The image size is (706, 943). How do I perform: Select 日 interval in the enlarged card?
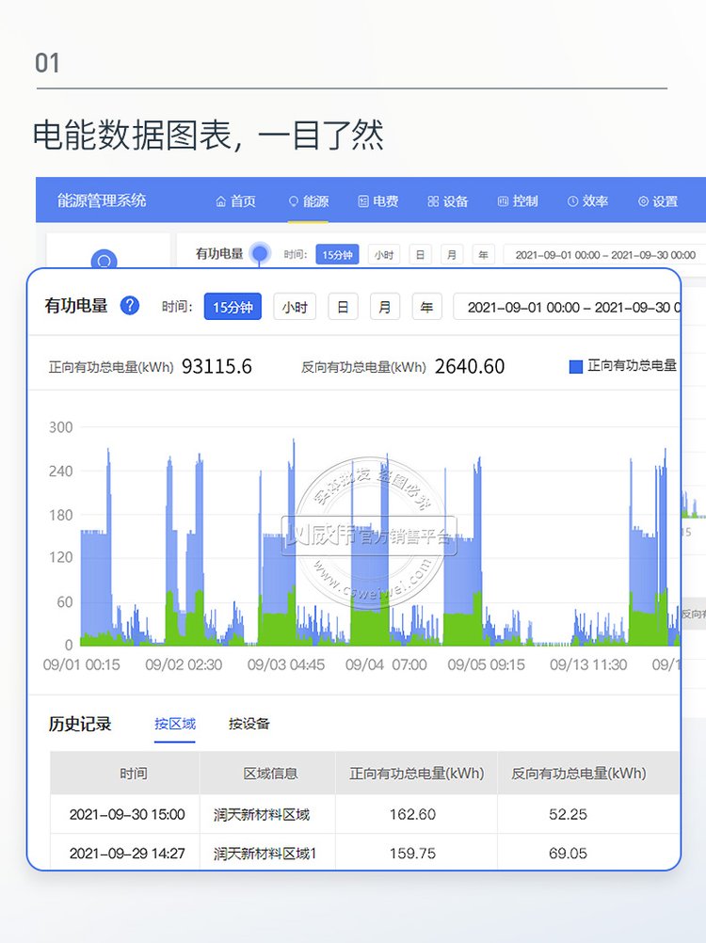point(343,307)
